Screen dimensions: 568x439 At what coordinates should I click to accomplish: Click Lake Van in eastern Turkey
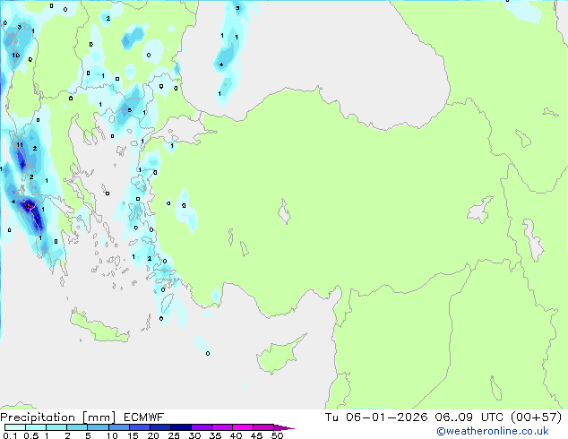tap(479, 210)
